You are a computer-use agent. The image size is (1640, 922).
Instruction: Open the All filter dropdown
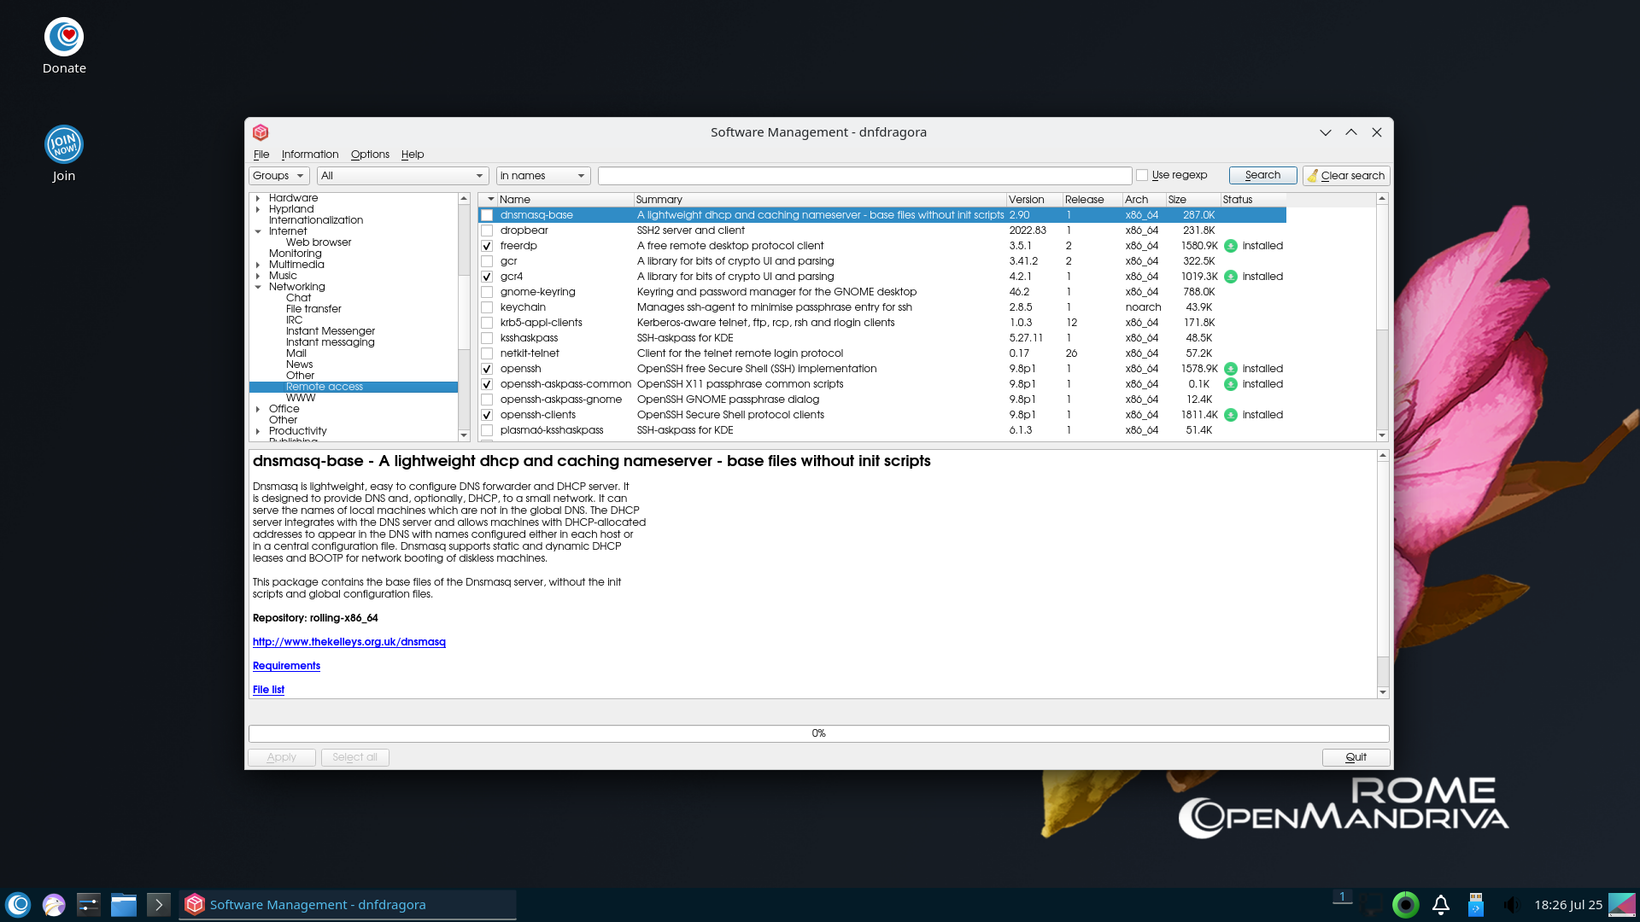402,176
